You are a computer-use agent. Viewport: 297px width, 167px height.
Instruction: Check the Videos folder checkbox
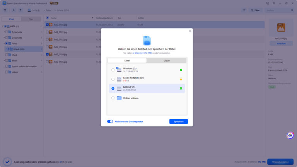(7, 72)
